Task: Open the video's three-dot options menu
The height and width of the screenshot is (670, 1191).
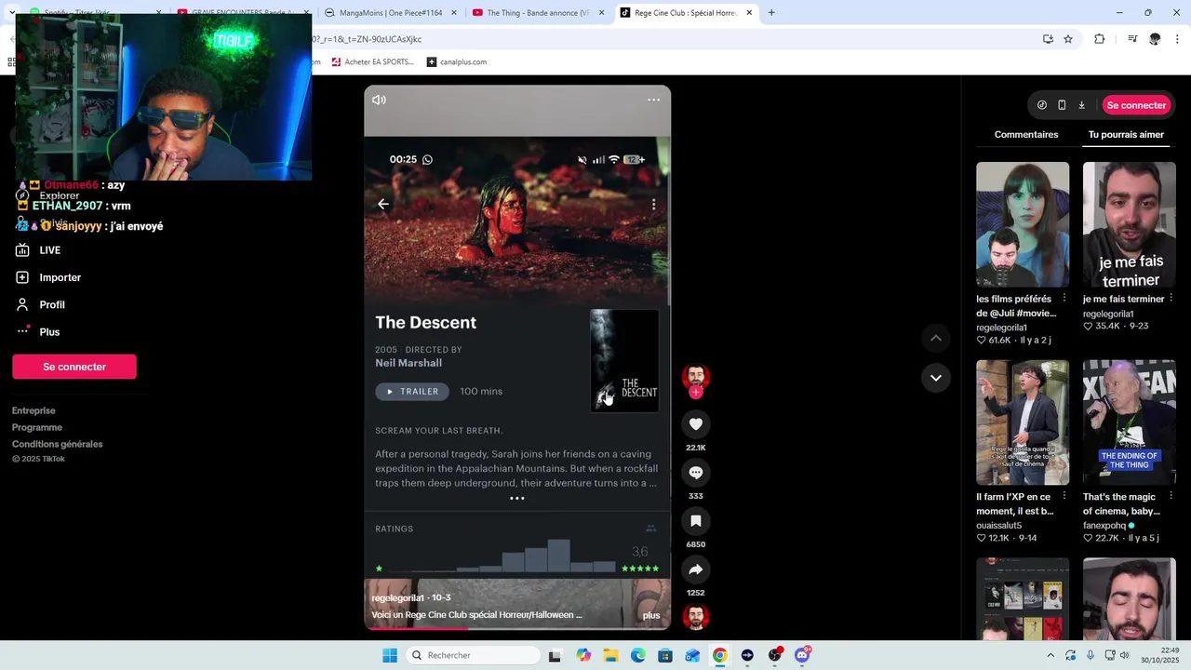Action: pyautogui.click(x=653, y=100)
